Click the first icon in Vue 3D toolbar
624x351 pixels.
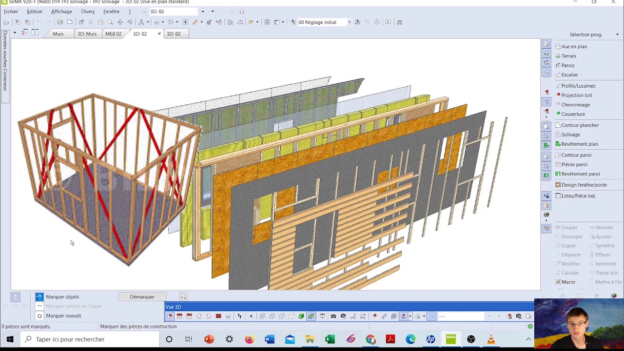point(170,316)
